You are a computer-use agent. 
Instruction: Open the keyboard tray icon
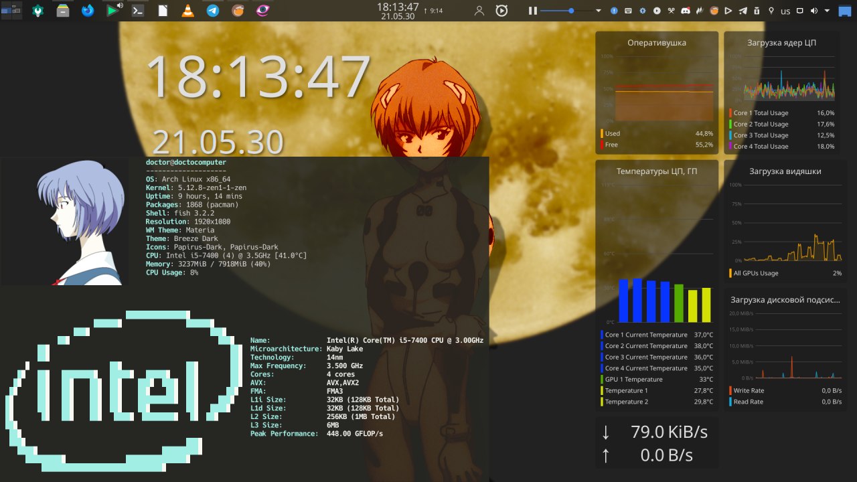click(628, 11)
